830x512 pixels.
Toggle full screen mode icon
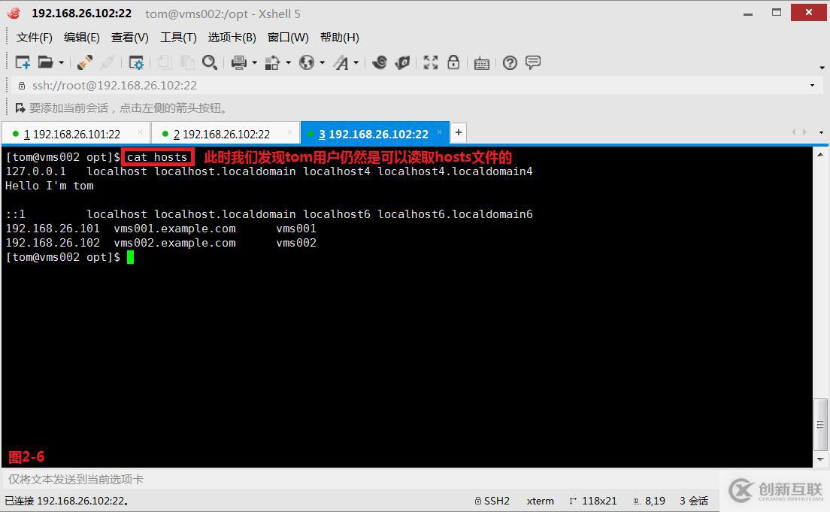(430, 62)
